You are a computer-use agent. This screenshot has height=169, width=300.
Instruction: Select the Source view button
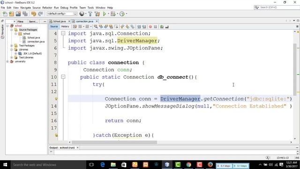pos(54,27)
